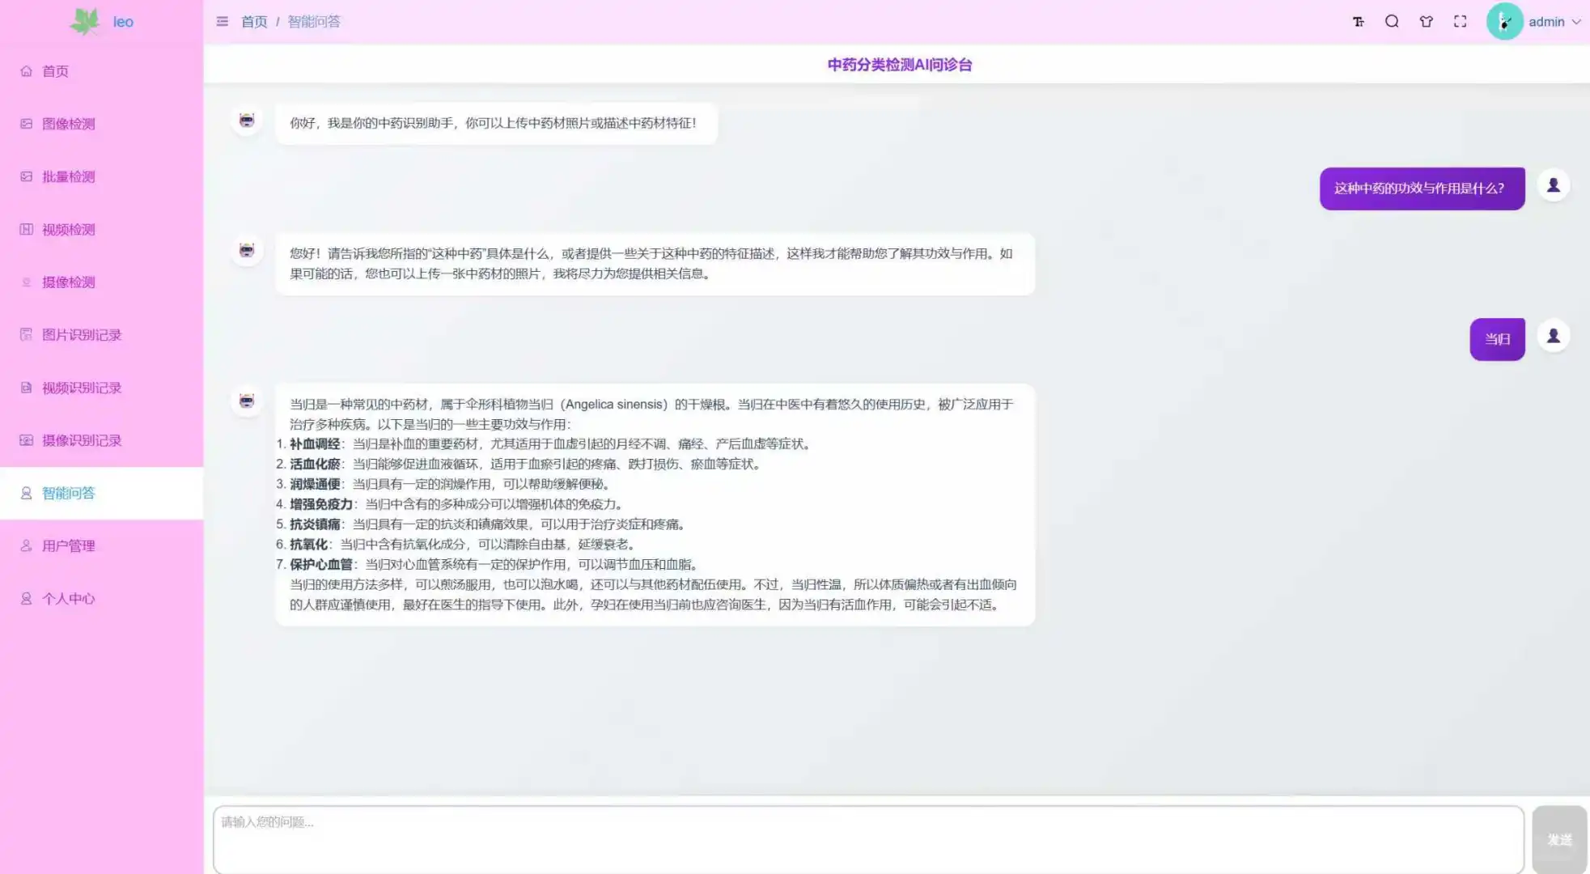Click the theme skin (shirt) icon
The height and width of the screenshot is (874, 1590).
[x=1426, y=21]
